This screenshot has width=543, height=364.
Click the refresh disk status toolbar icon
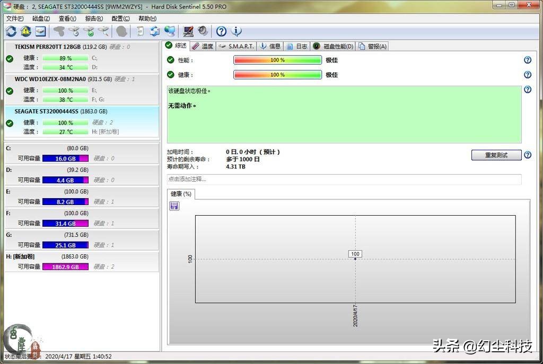[x=11, y=31]
